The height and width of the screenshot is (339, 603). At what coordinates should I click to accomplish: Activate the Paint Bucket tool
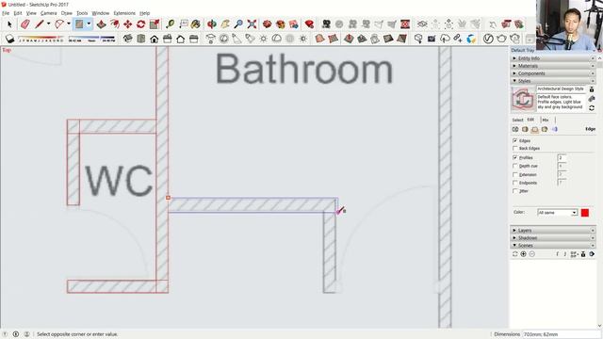(196, 24)
